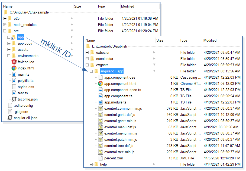Sort by Modified column in right panel
Image resolution: width=246 pixels, height=171 pixels.
pos(210,40)
